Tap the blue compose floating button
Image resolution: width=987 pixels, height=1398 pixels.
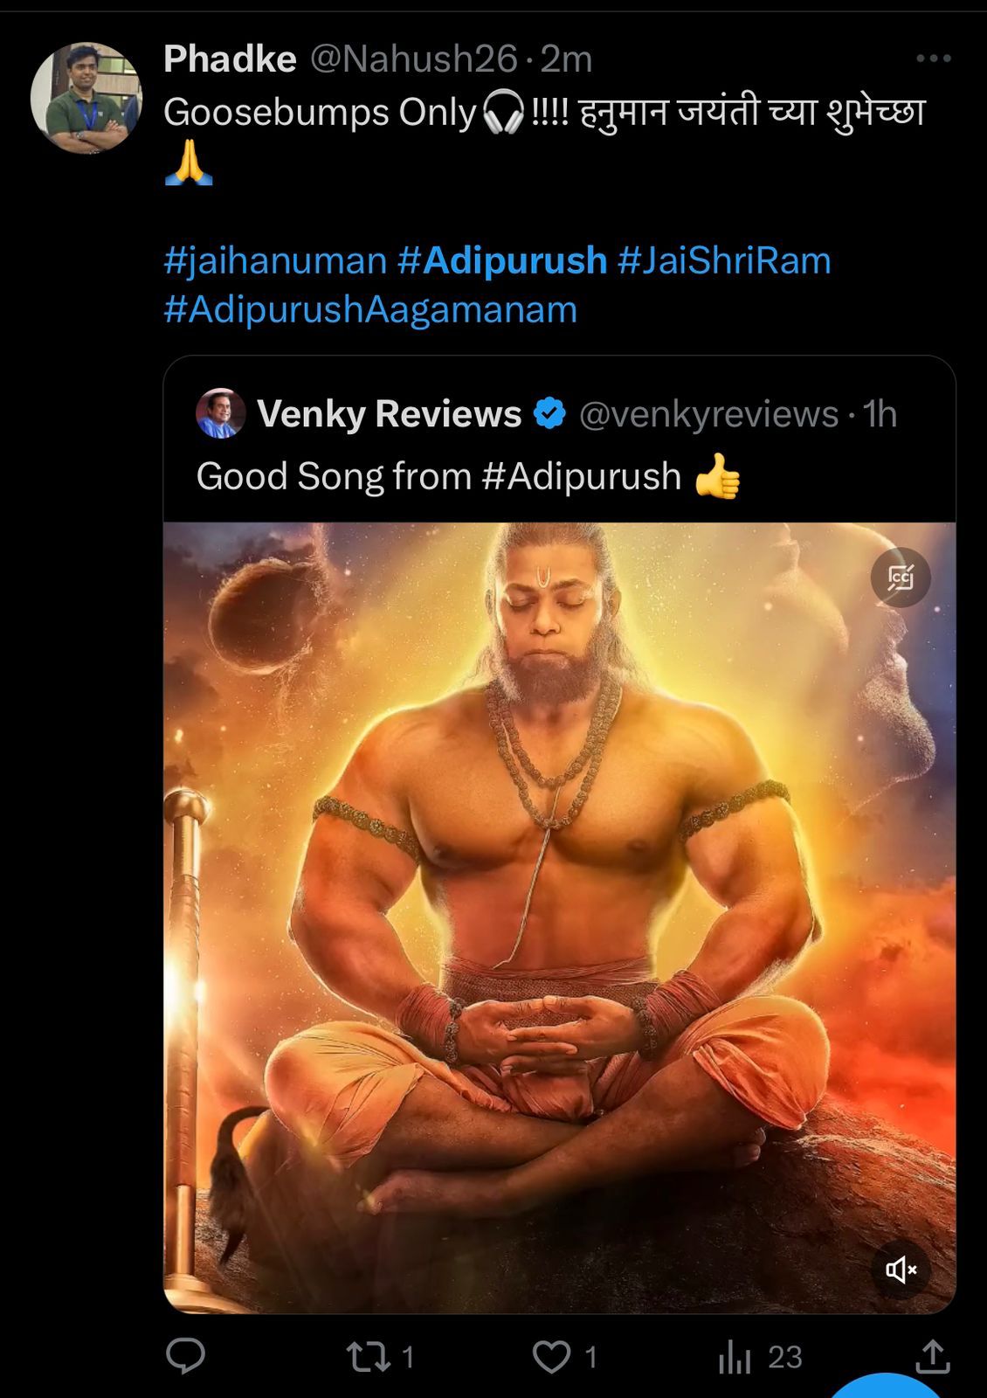click(x=887, y=1387)
